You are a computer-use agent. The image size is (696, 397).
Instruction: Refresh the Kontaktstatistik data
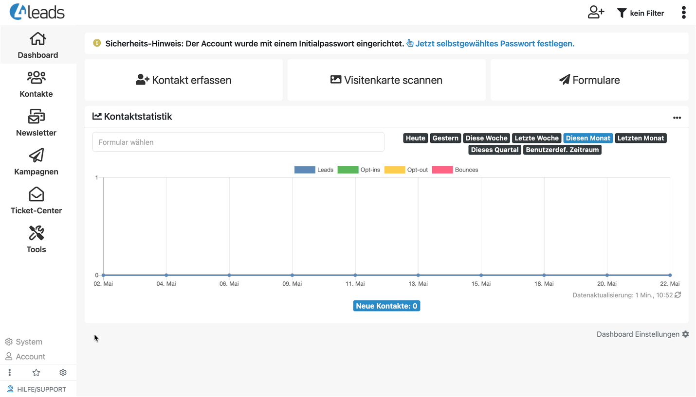678,295
